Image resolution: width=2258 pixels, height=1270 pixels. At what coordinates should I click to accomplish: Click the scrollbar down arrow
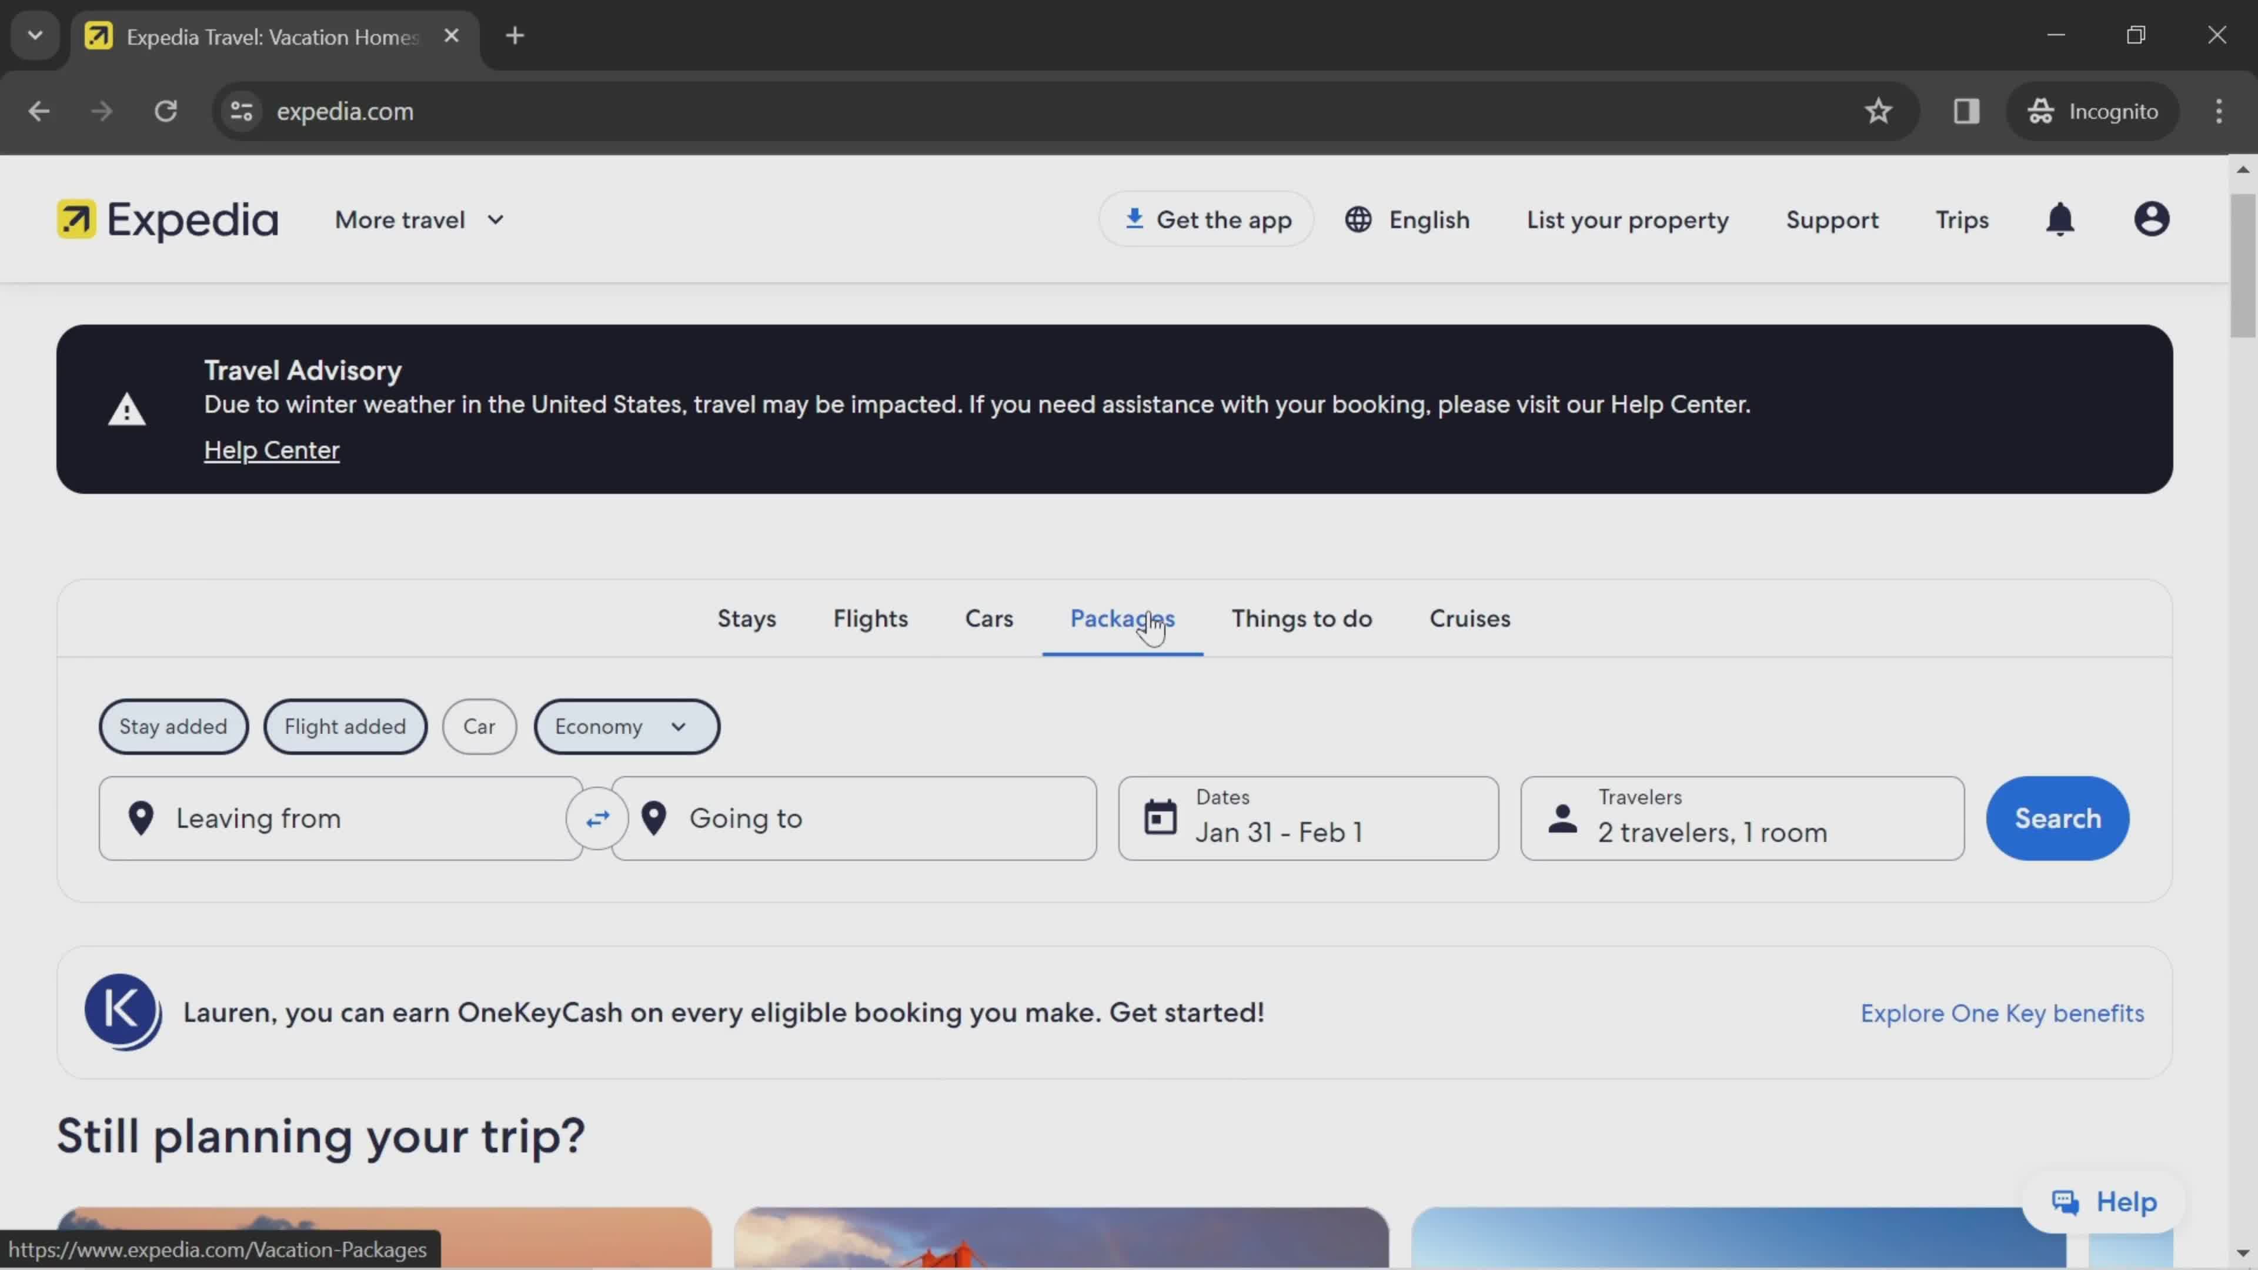click(x=2243, y=1254)
